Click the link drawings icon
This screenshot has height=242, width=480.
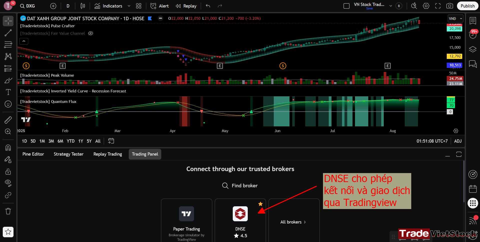[8, 195]
